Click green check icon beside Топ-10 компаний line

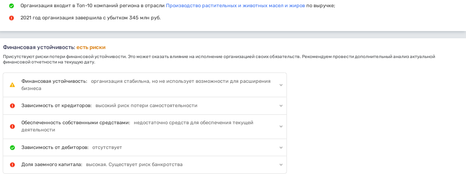(x=12, y=6)
